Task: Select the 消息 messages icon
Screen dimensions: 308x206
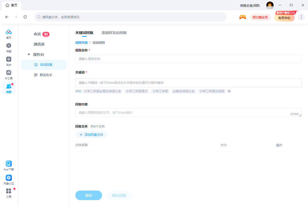Action: click(x=8, y=87)
